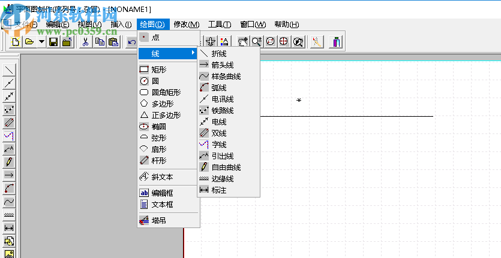Image resolution: width=501 pixels, height=258 pixels.
Task: Click the crosshair target toolbar icon
Action: (284, 42)
